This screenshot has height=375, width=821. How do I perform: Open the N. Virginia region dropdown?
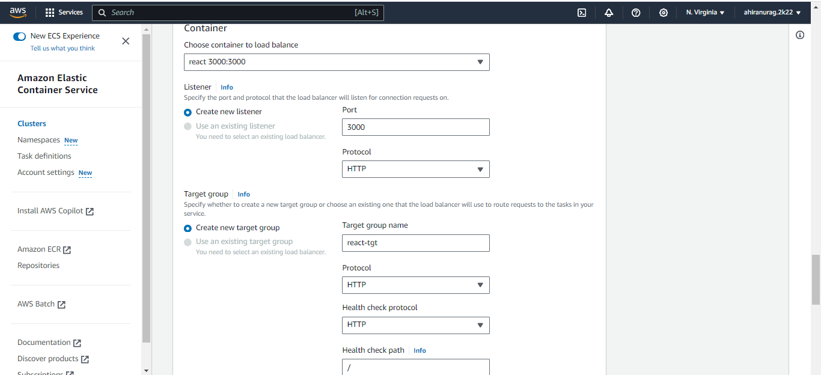click(705, 13)
